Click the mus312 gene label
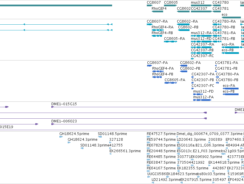244x184 pixels. 198,3
